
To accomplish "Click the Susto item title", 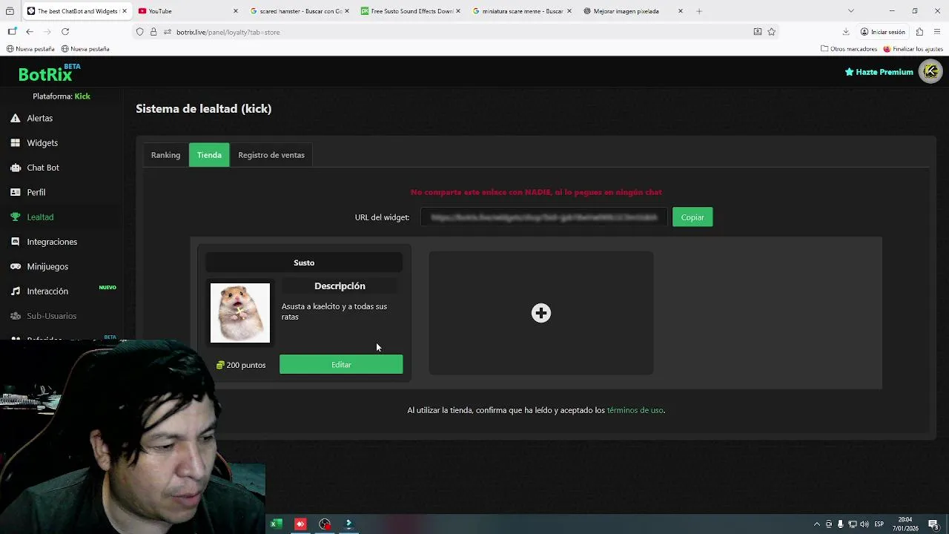I will click(x=304, y=263).
